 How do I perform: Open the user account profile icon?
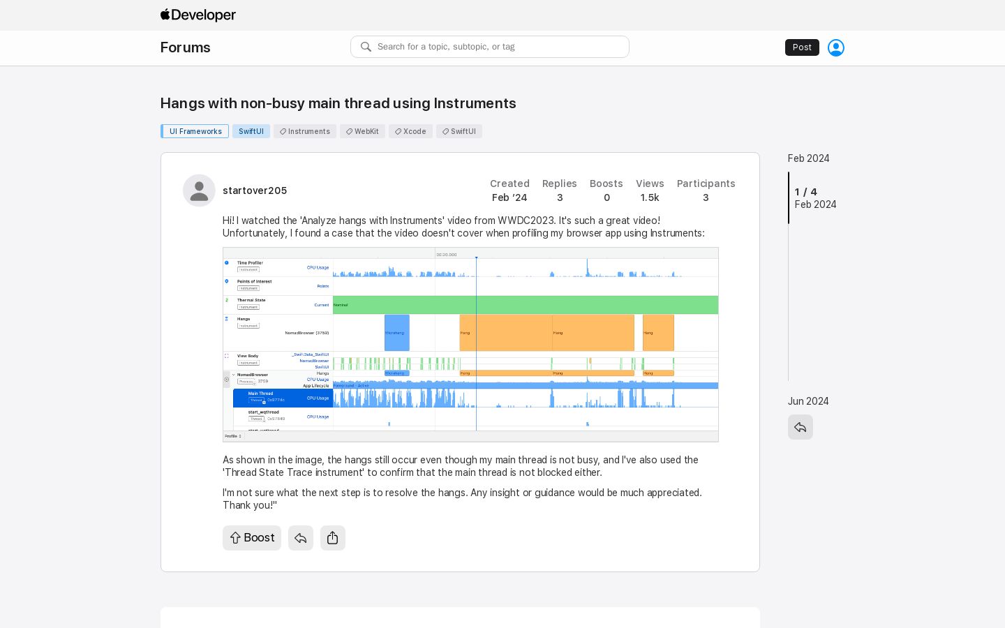[x=836, y=47]
